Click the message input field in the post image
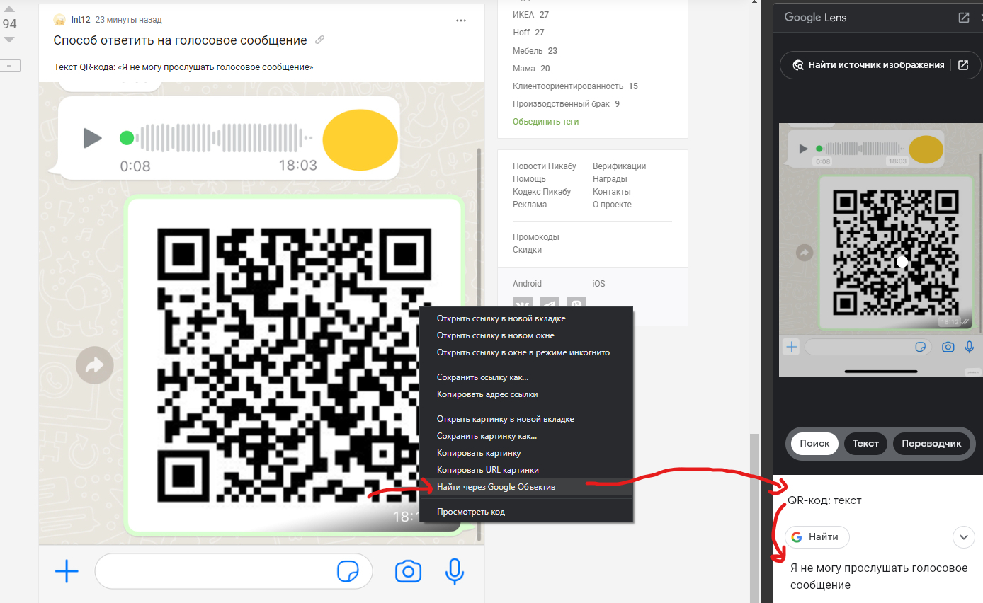The height and width of the screenshot is (603, 983). click(x=233, y=571)
